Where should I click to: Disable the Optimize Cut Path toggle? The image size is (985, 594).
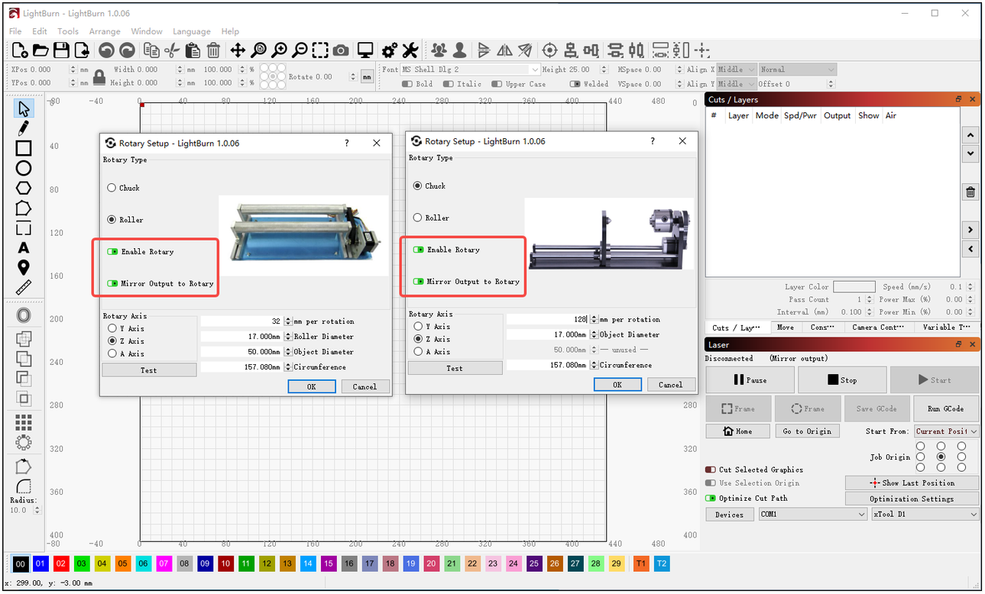[711, 498]
